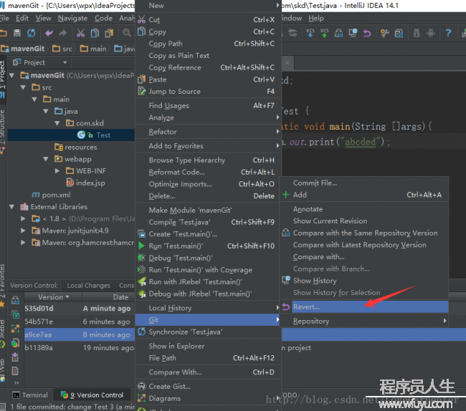
Task: Click the Revert toolbar icon
Action: tap(367, 33)
